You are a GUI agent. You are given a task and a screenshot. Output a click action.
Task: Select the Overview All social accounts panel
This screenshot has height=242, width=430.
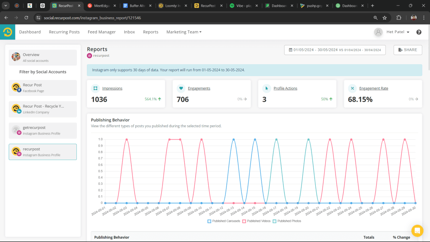[x=42, y=58]
